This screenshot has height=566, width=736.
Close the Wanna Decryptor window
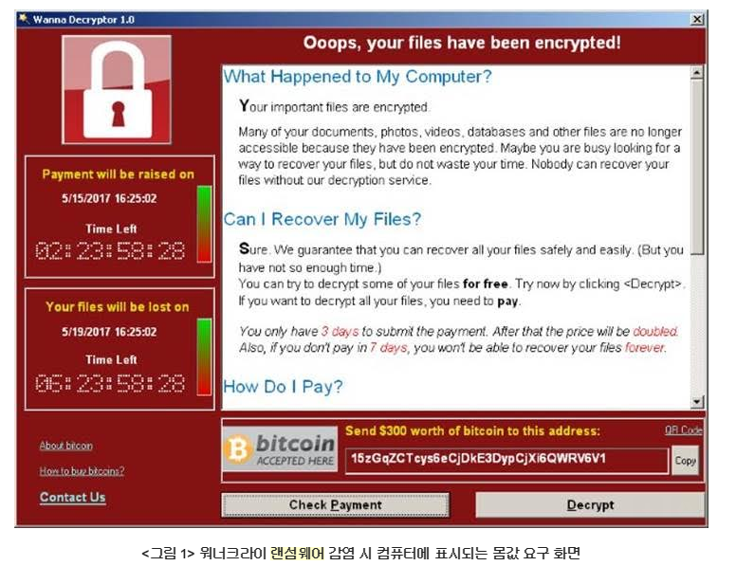[697, 19]
